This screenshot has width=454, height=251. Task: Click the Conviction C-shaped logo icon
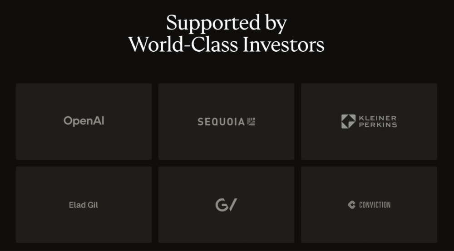click(351, 205)
